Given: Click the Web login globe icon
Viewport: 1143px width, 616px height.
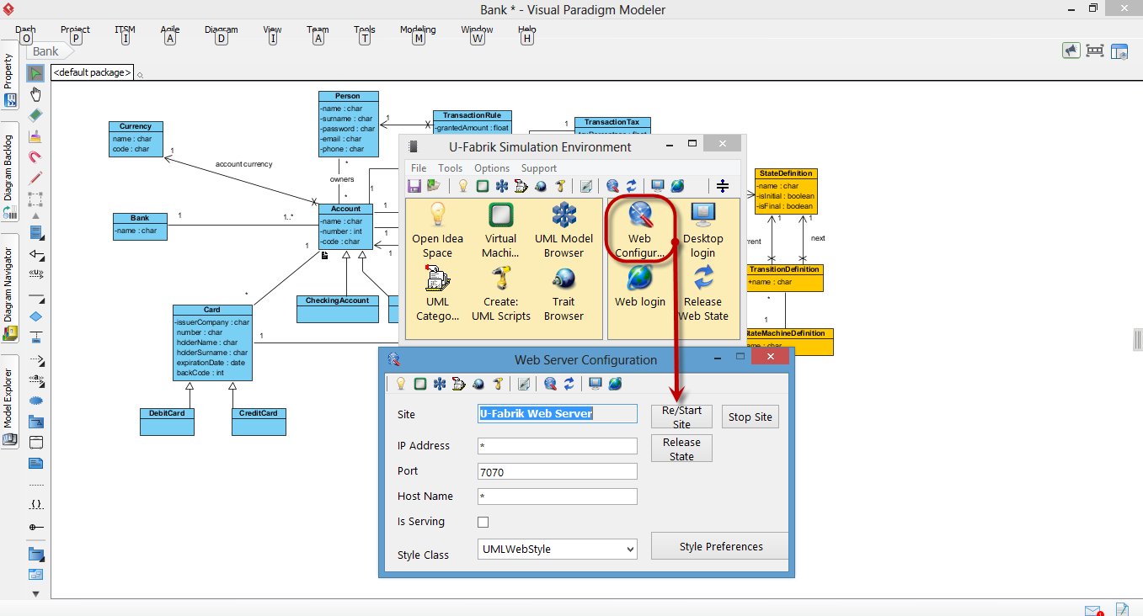Looking at the screenshot, I should [639, 286].
